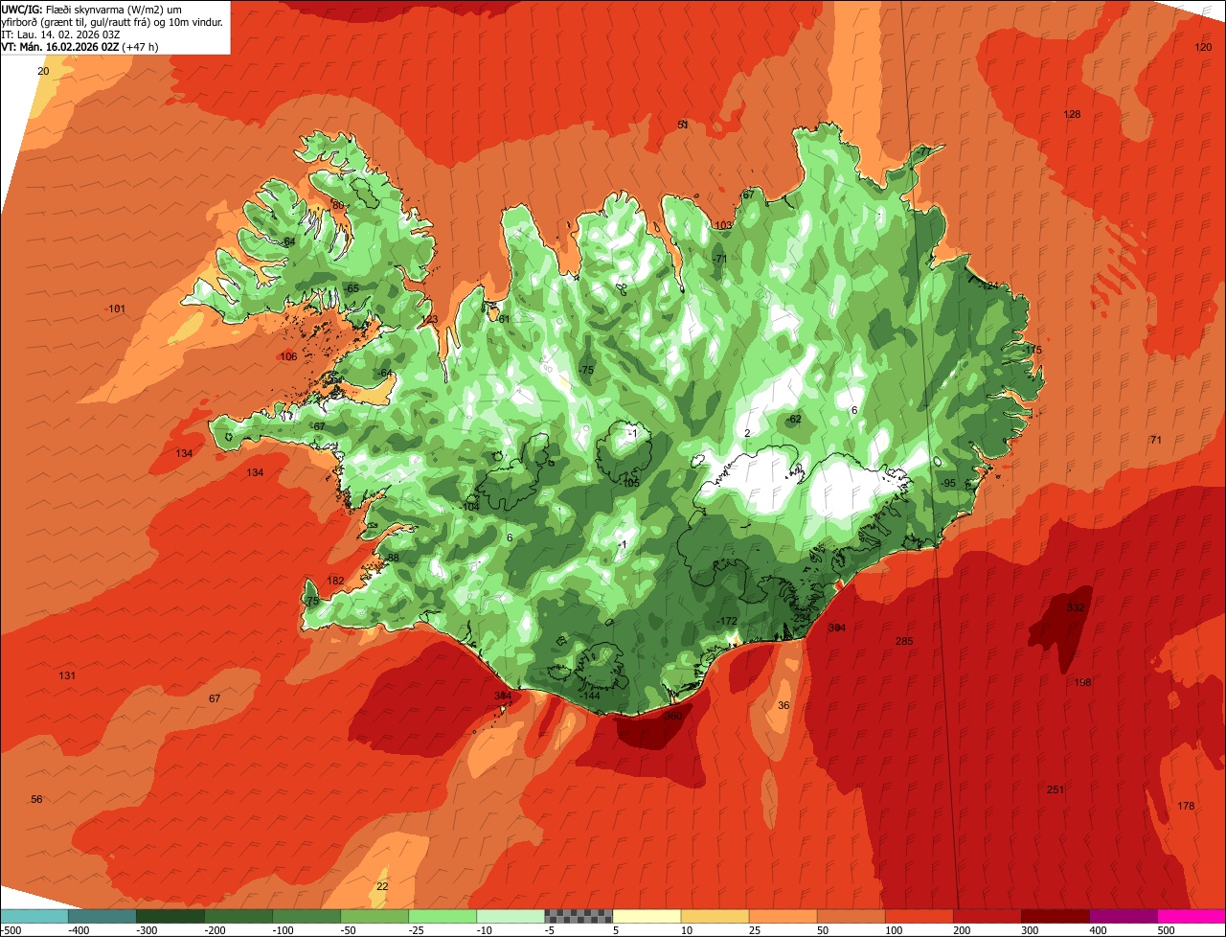Click the 'VT: Mán. 16.02.2026 02Z' valid time
This screenshot has width=1226, height=937.
click(x=60, y=46)
